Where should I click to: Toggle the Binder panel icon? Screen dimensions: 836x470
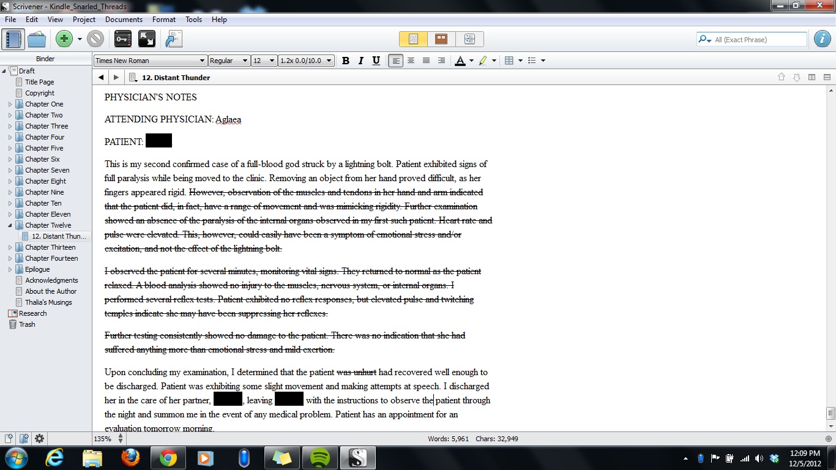13,39
